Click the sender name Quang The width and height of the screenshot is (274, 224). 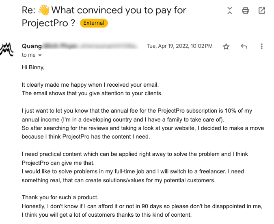click(31, 46)
